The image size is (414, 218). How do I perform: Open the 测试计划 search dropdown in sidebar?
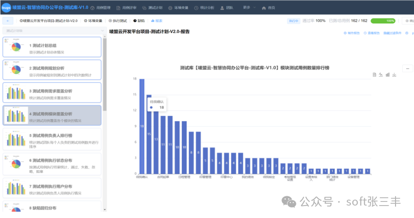coord(52,31)
